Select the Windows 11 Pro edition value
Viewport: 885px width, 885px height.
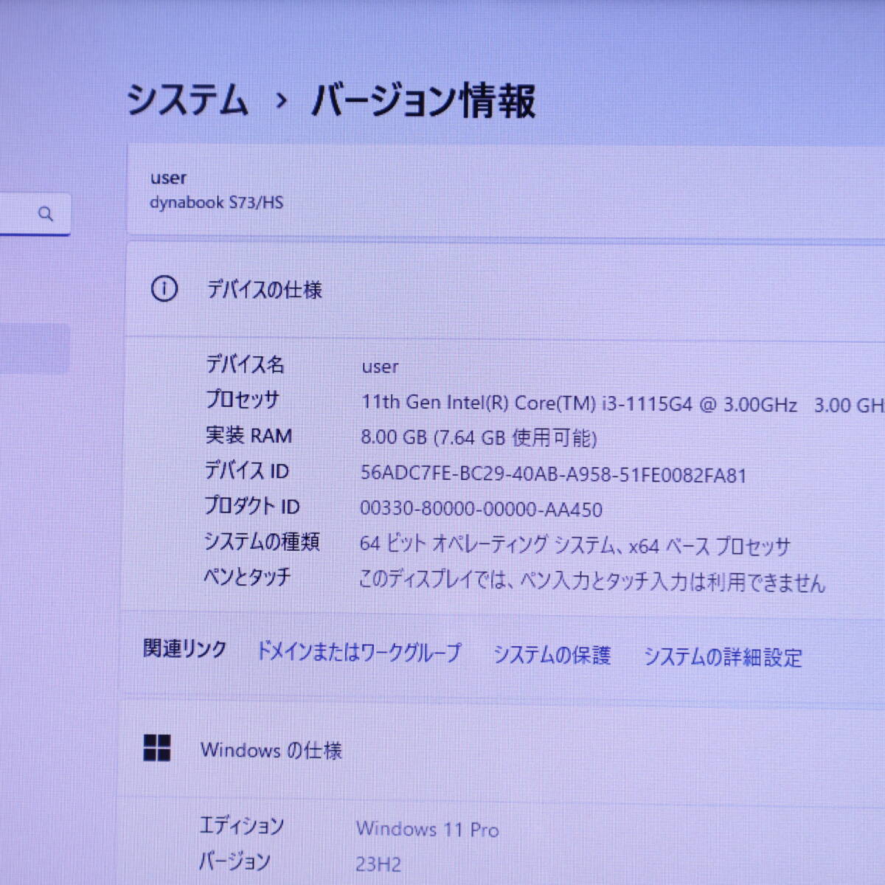(428, 829)
